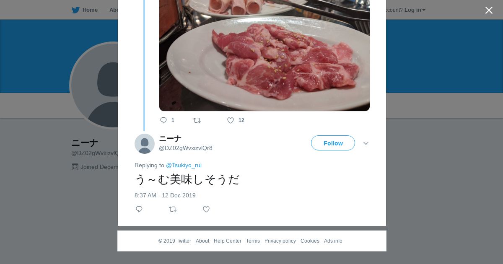Follow ニーナ's account
This screenshot has height=264, width=503.
coord(333,143)
